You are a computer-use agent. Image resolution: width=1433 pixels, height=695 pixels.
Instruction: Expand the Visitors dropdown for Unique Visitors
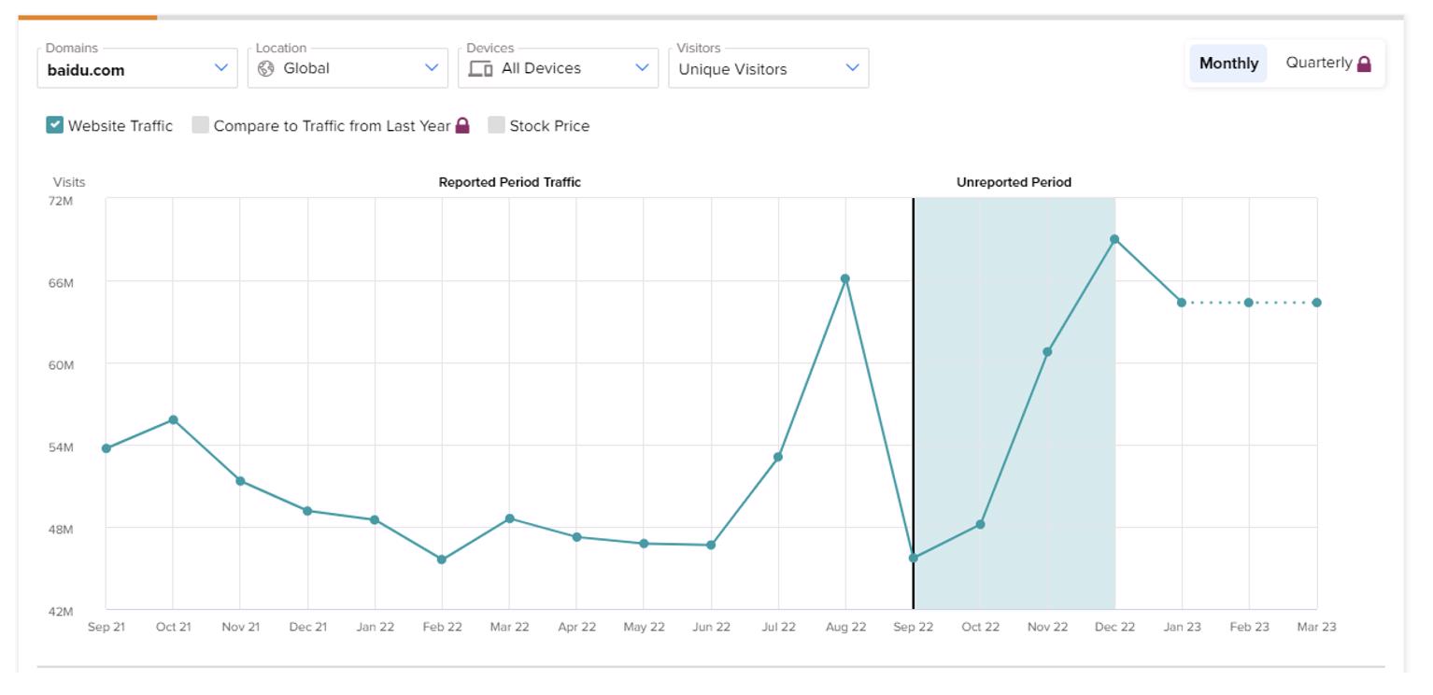point(768,69)
